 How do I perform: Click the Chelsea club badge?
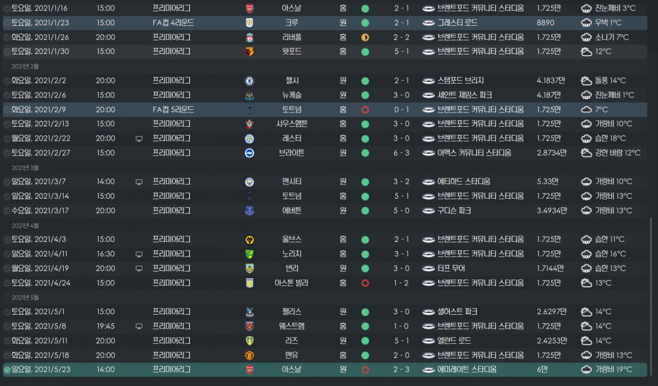pyautogui.click(x=250, y=81)
